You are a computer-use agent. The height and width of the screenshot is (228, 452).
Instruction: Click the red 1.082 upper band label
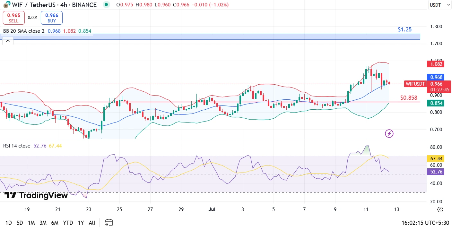(x=435, y=64)
